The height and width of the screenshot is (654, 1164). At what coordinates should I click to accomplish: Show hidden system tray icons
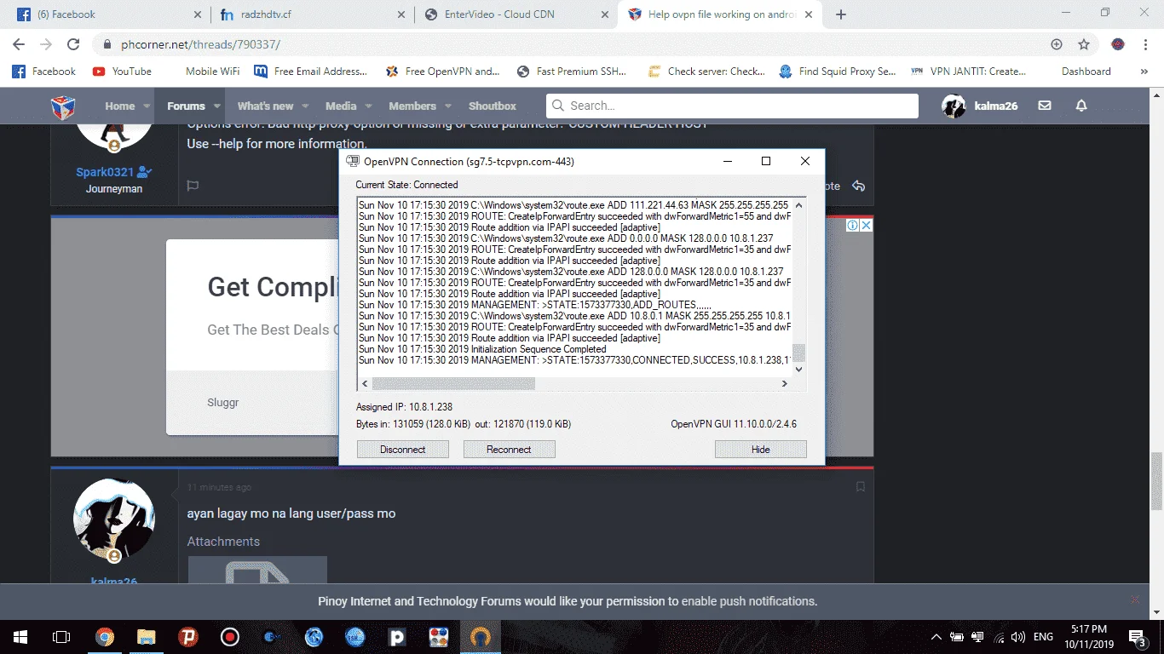click(936, 637)
